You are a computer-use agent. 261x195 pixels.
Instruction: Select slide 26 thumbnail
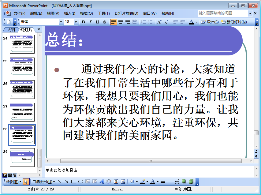click(22, 89)
